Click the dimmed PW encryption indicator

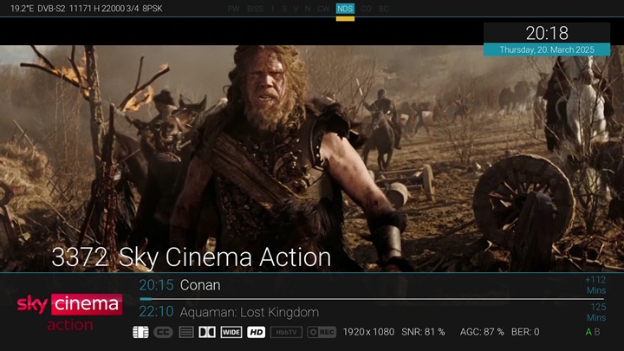point(233,9)
